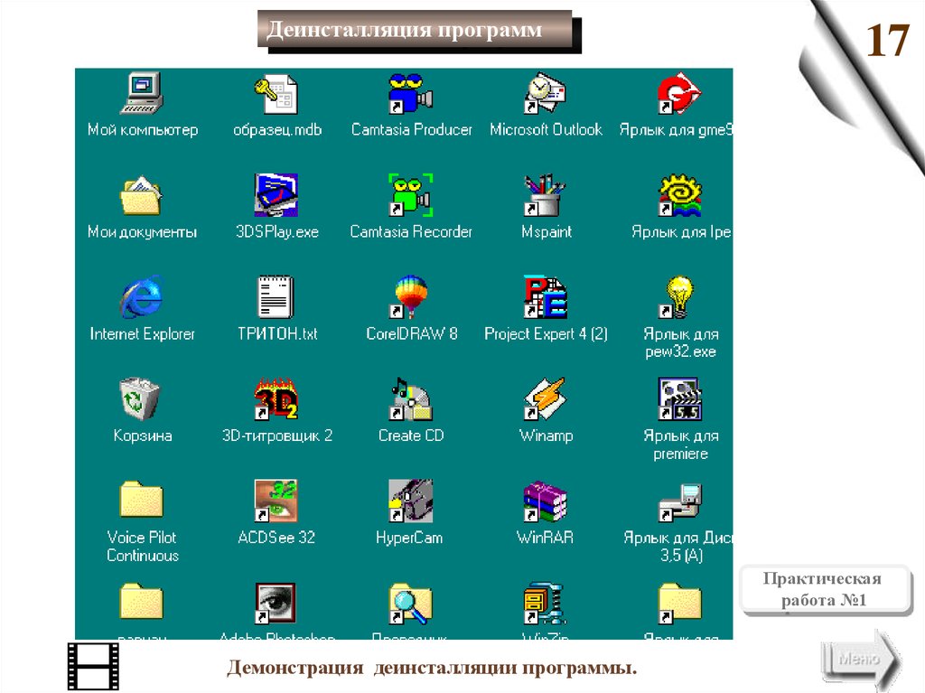Select the Camtasia Recorder icon
925x693 pixels.
click(x=411, y=195)
